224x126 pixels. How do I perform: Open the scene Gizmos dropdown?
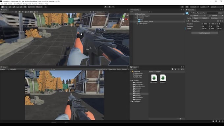(x=100, y=12)
